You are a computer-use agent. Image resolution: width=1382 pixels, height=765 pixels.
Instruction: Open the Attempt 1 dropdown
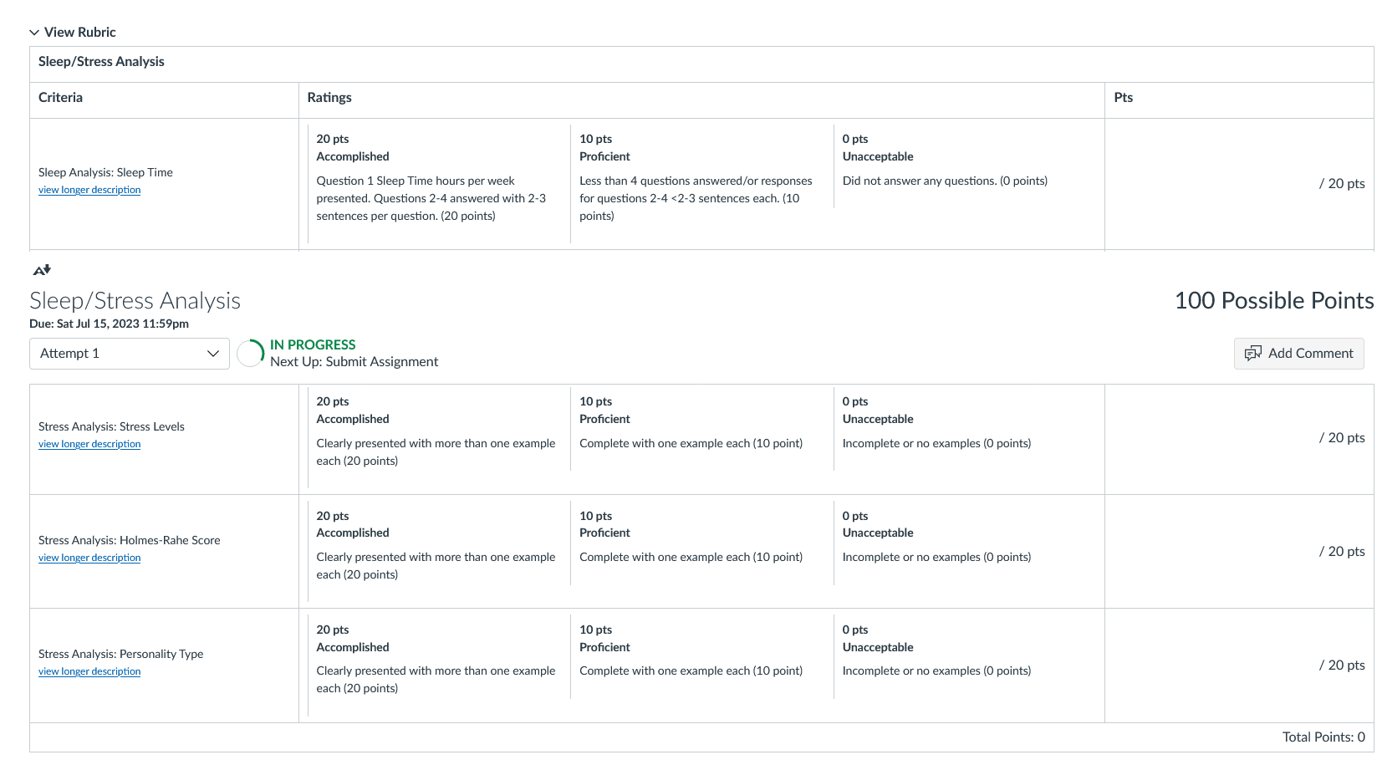coord(130,354)
